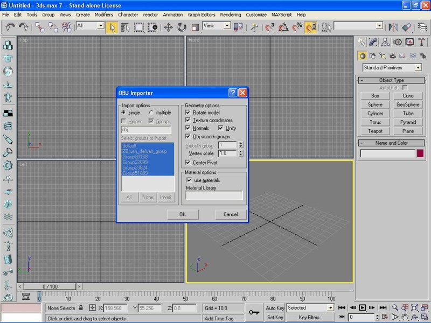431x323 pixels.
Task: Click the Mirror Selected Objects tool
Action: pos(393,27)
